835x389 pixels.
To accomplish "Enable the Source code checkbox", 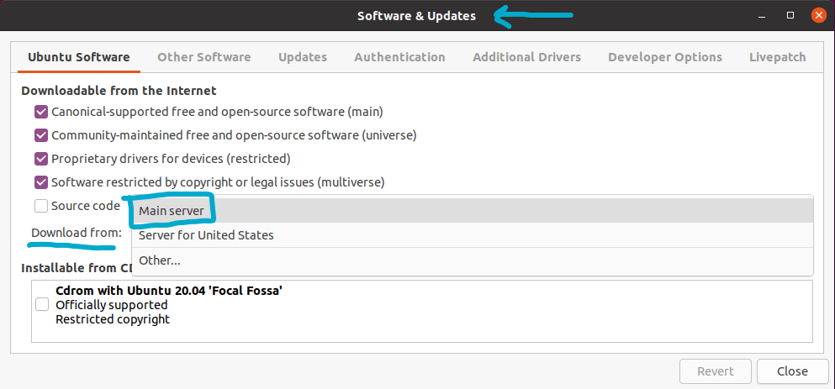I will 41,206.
